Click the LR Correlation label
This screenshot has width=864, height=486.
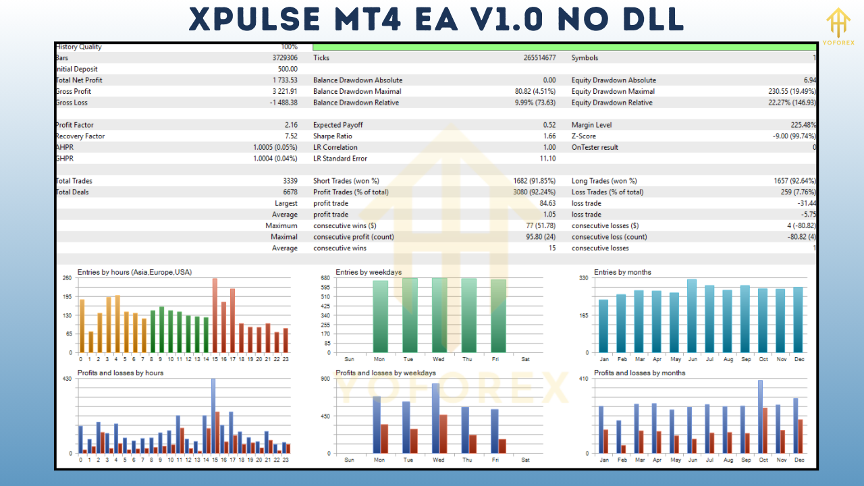pos(335,147)
